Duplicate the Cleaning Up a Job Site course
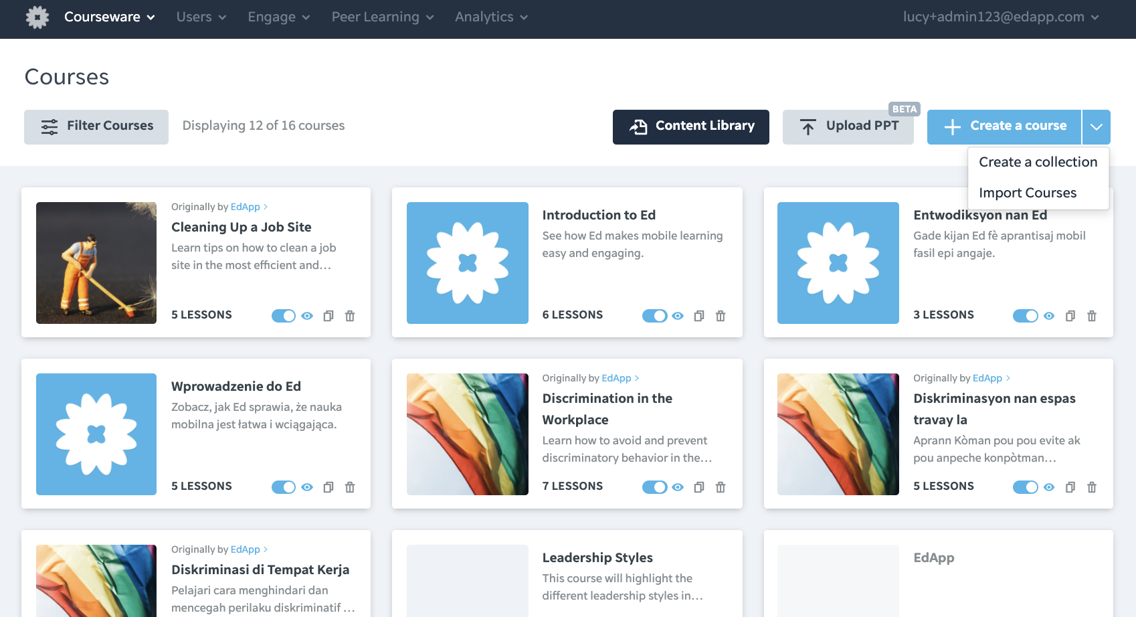 coord(328,316)
